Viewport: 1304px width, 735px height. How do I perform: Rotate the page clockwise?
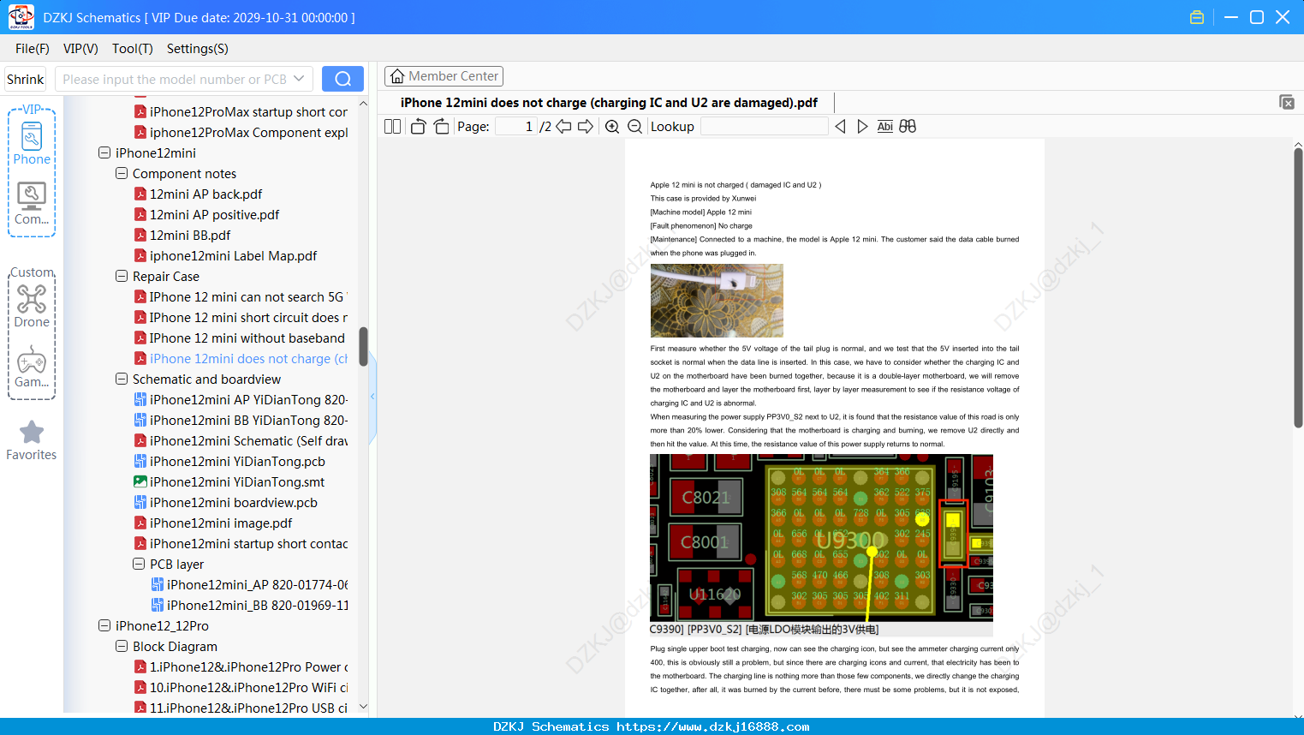click(x=441, y=127)
